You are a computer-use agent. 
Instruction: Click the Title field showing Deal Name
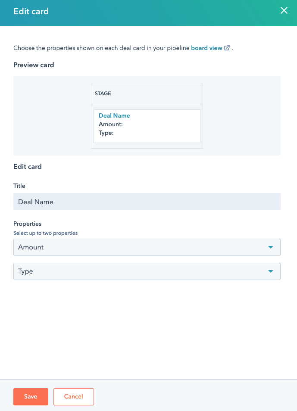[147, 202]
